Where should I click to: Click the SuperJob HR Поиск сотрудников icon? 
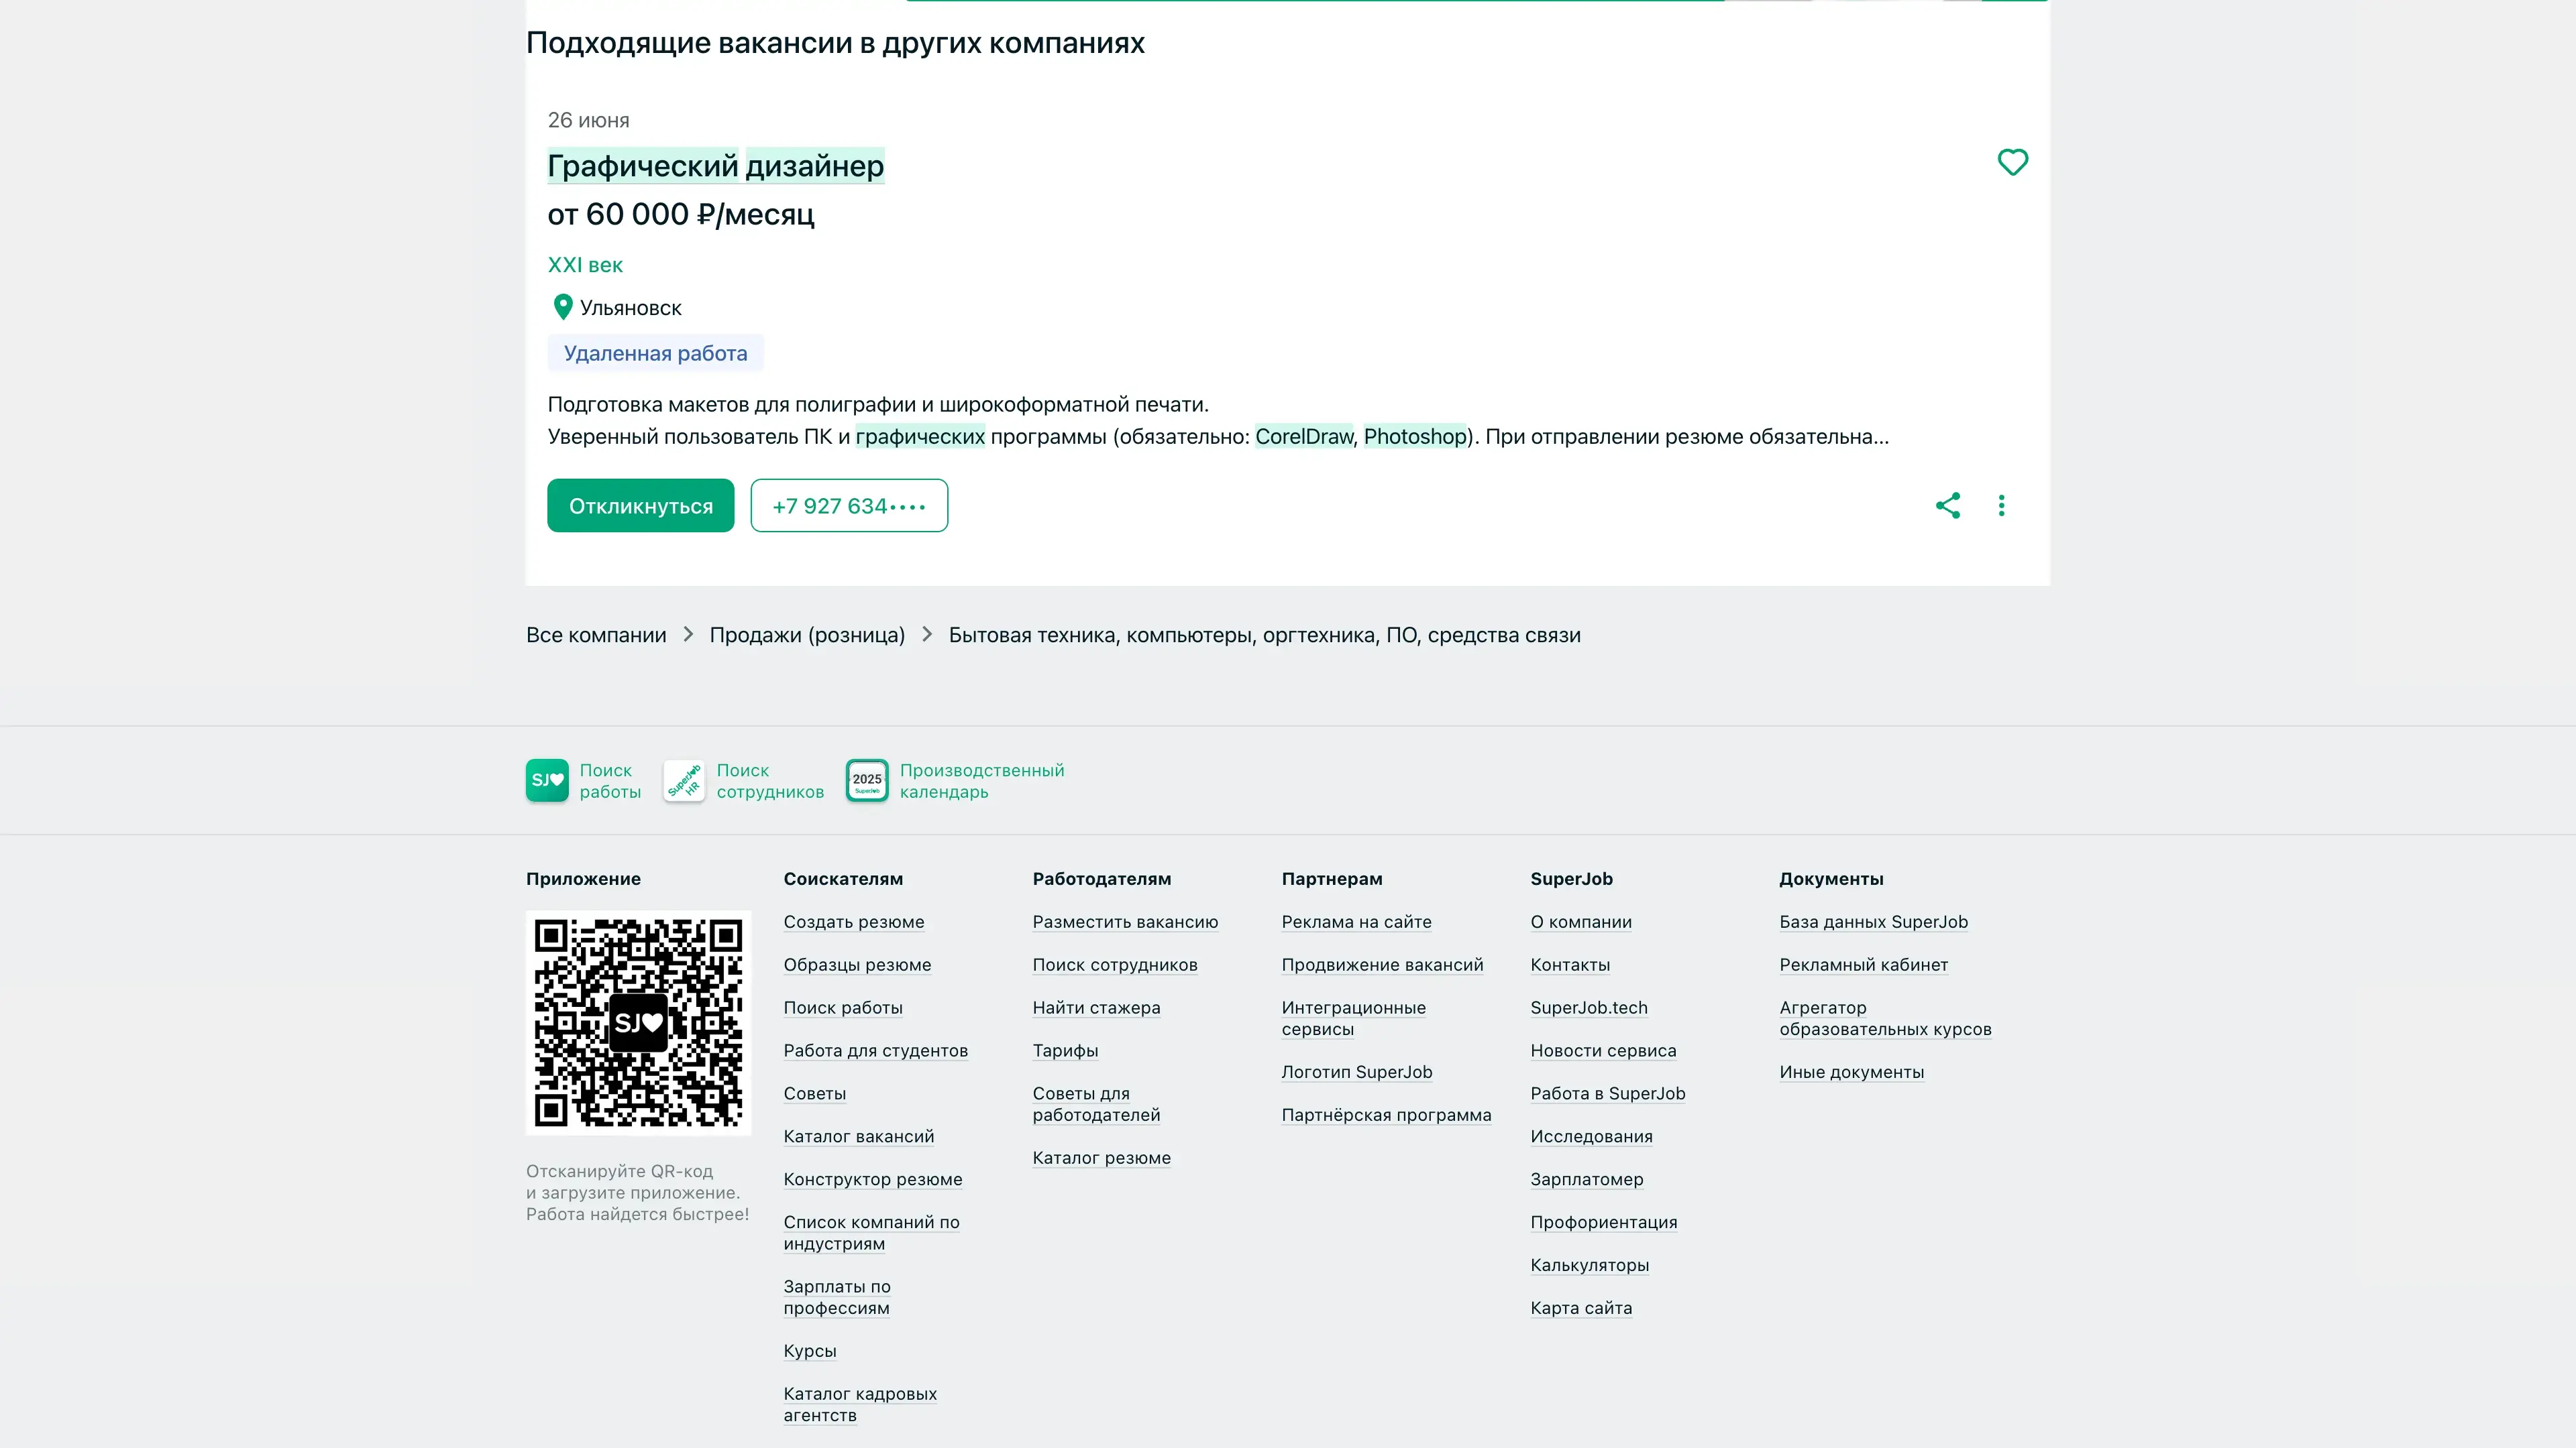click(684, 780)
